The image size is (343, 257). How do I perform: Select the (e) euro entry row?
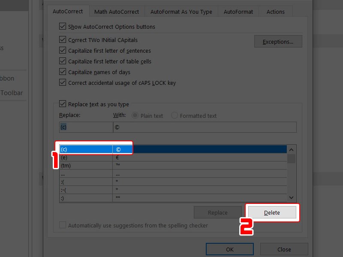[86, 158]
